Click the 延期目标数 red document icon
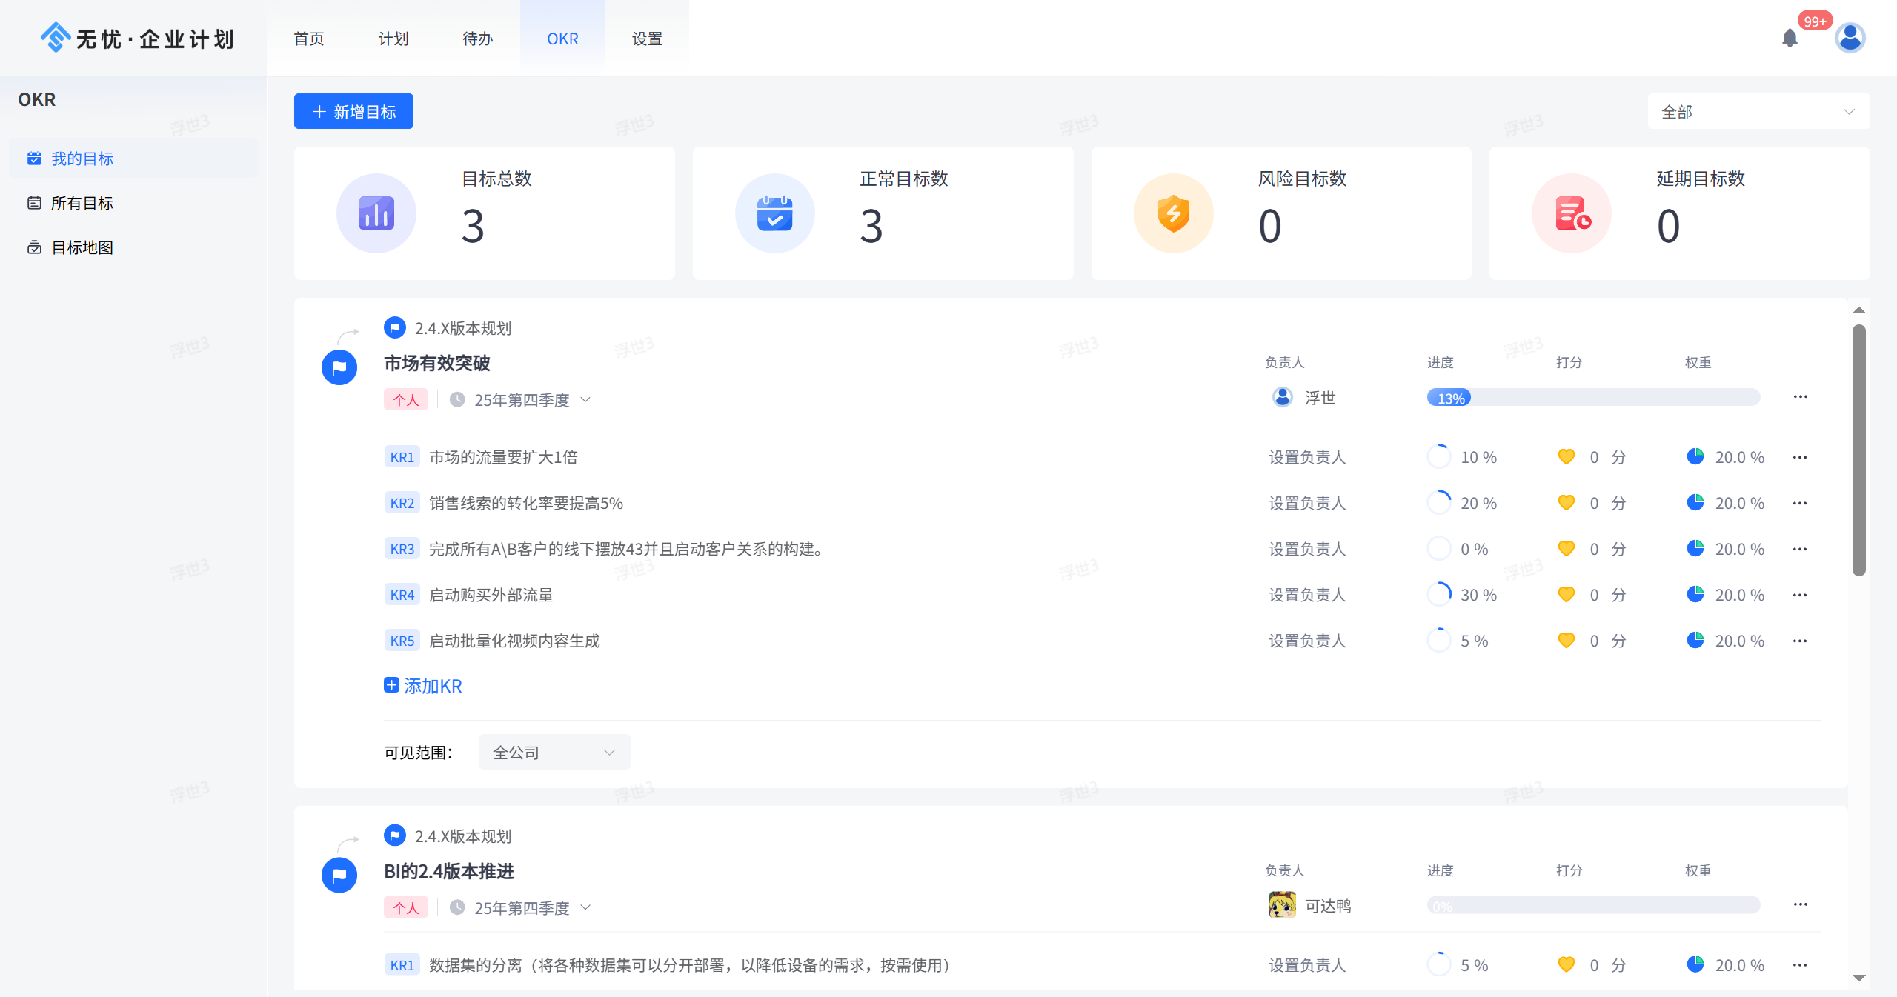This screenshot has width=1897, height=997. pos(1572,213)
